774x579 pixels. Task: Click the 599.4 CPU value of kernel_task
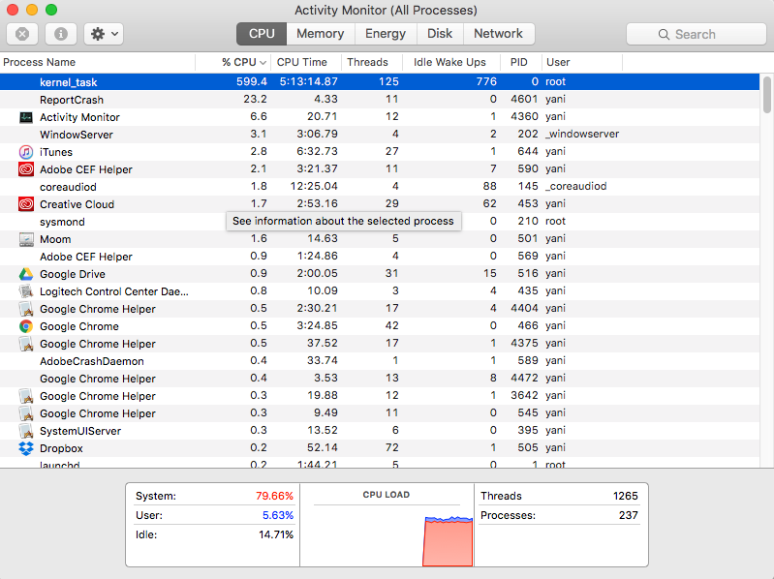252,81
